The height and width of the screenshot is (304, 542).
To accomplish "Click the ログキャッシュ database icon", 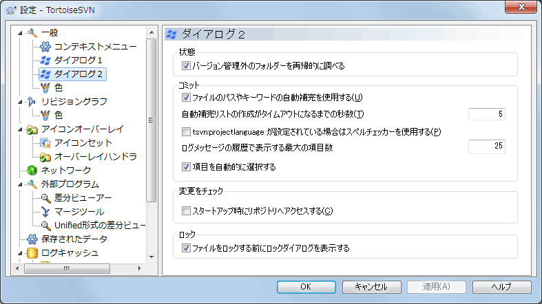I will coord(32,253).
